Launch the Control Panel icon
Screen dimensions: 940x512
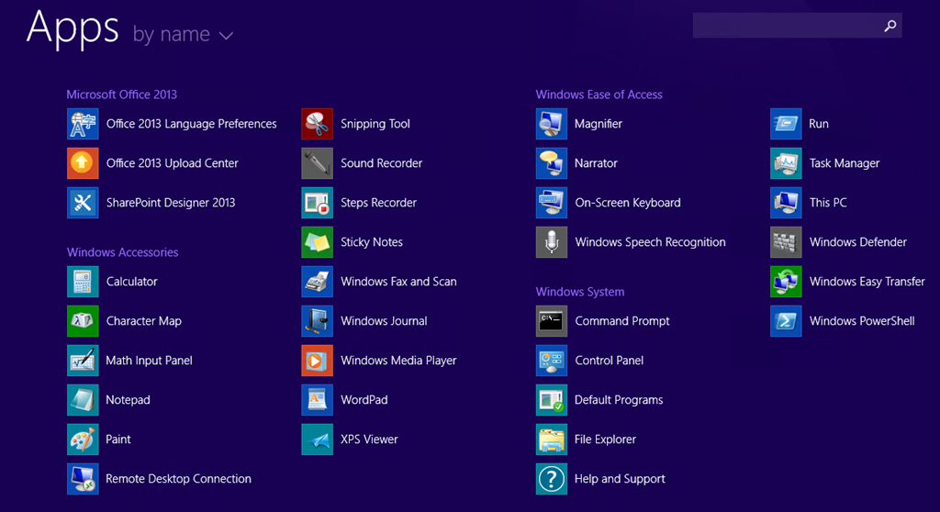552,361
